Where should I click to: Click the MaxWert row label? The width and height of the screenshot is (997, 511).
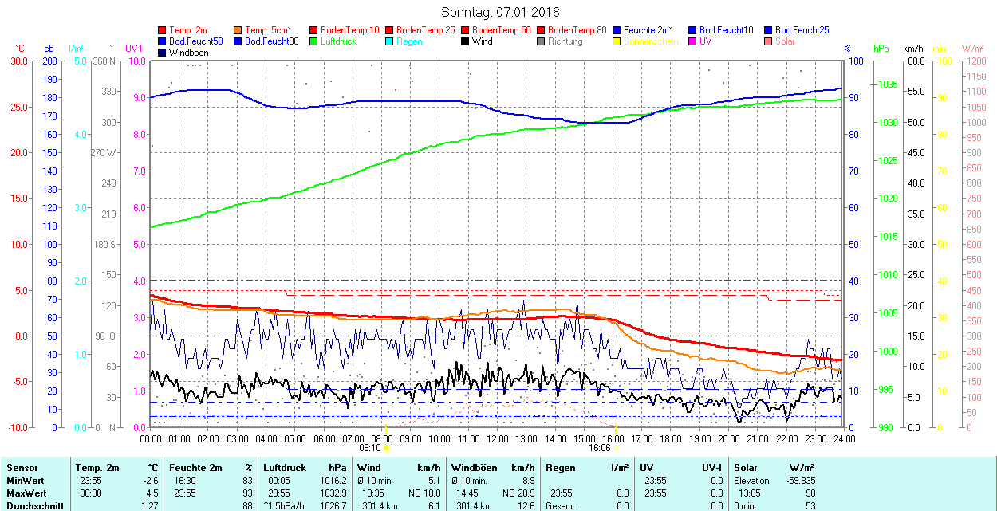click(26, 493)
